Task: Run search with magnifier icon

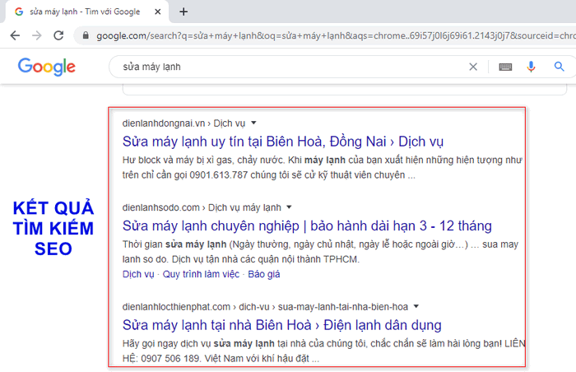Action: 559,67
